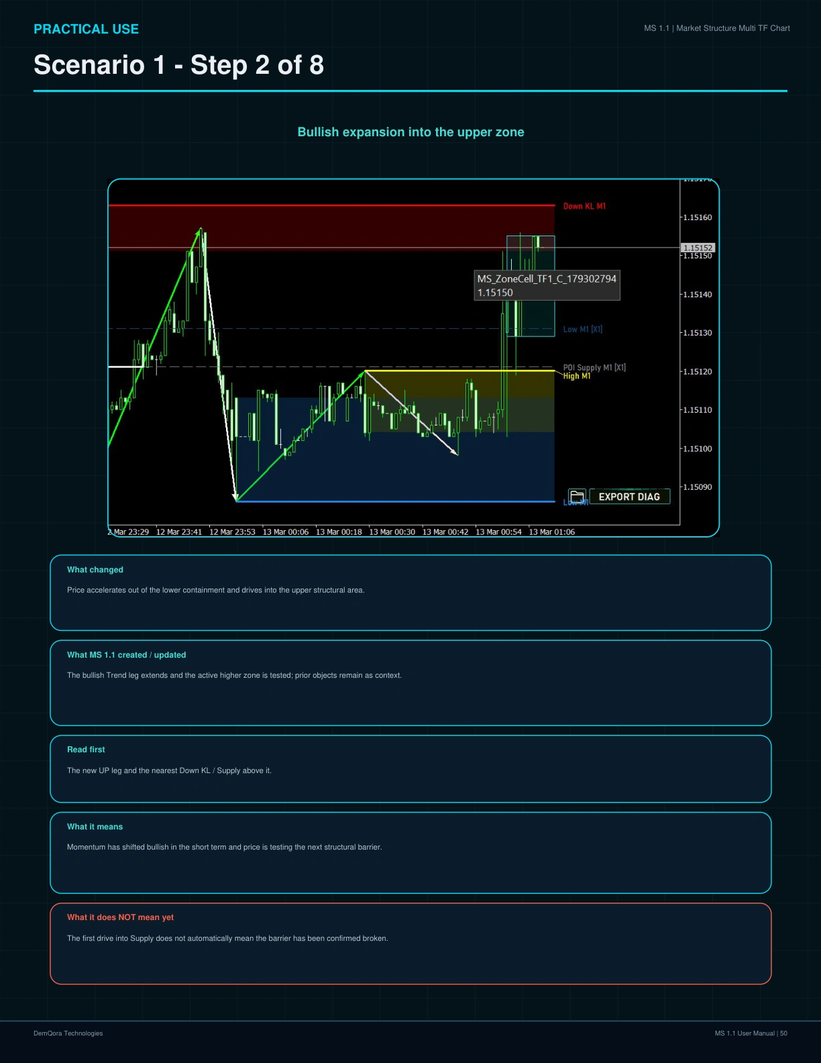
Task: Click the sentence starting 'Momentum has shifted bullish'
Action: coord(225,848)
